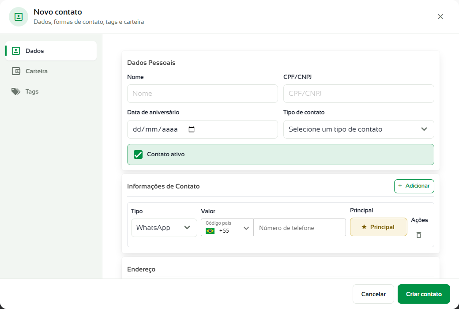Image resolution: width=459 pixels, height=309 pixels.
Task: Click the Informações de Contato heading
Action: click(x=163, y=186)
